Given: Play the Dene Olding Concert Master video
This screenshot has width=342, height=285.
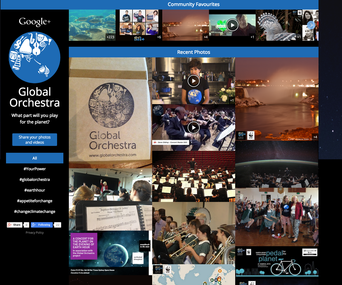Looking at the screenshot, I should (x=194, y=128).
